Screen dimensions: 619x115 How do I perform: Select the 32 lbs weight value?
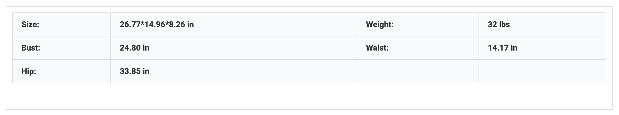coord(499,25)
